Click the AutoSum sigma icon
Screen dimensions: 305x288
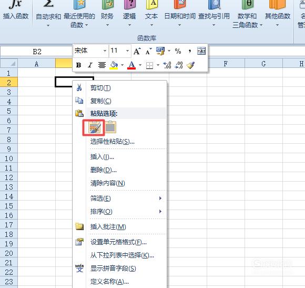point(48,4)
